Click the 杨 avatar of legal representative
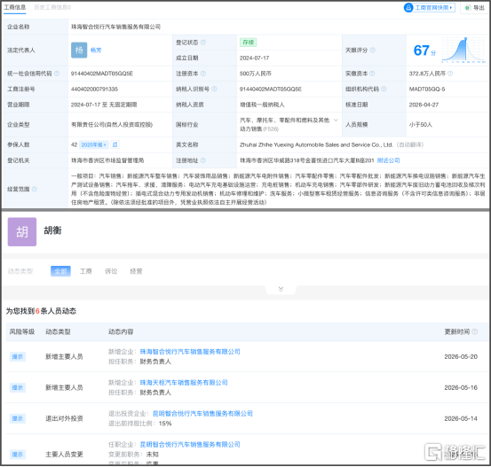This screenshot has height=467, width=491. click(x=79, y=50)
